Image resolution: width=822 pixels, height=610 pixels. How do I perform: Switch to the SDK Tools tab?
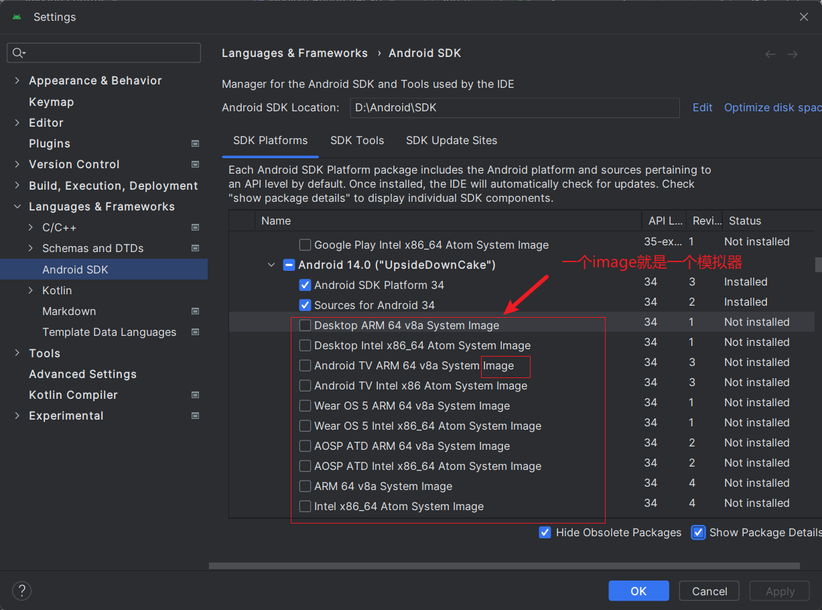pos(357,140)
